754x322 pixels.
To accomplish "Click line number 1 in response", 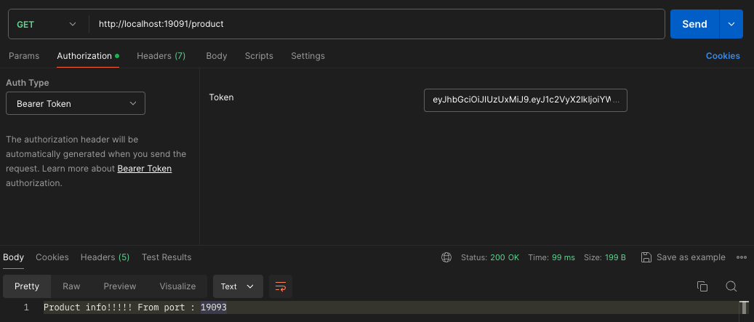I will click(26, 307).
